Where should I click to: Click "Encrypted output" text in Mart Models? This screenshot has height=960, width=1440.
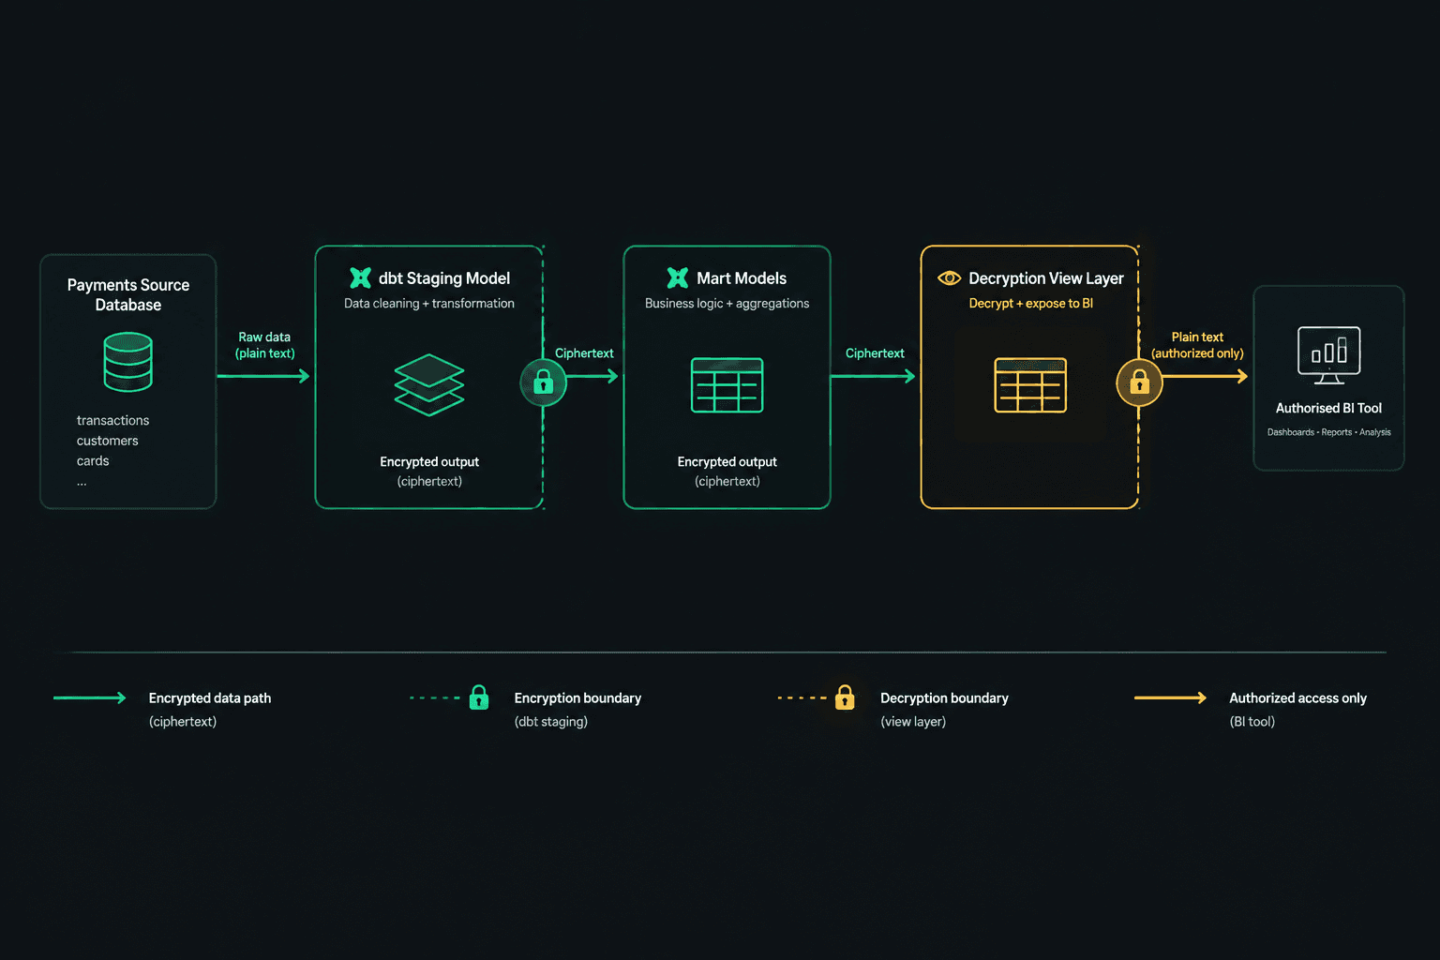pos(727,461)
